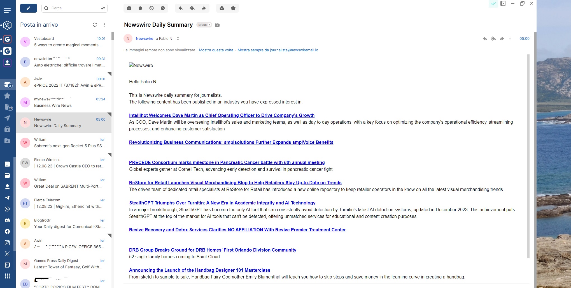Image resolution: width=571 pixels, height=288 pixels.
Task: Open the hamburger menu in the sidebar
Action: 7,10
